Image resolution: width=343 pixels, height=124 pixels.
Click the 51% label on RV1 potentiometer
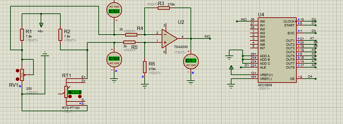(x=22, y=75)
